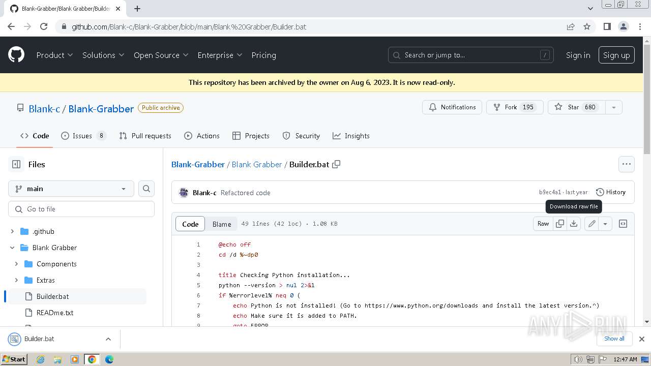The width and height of the screenshot is (651, 366).
Task: Switch to Blame view
Action: (222, 224)
